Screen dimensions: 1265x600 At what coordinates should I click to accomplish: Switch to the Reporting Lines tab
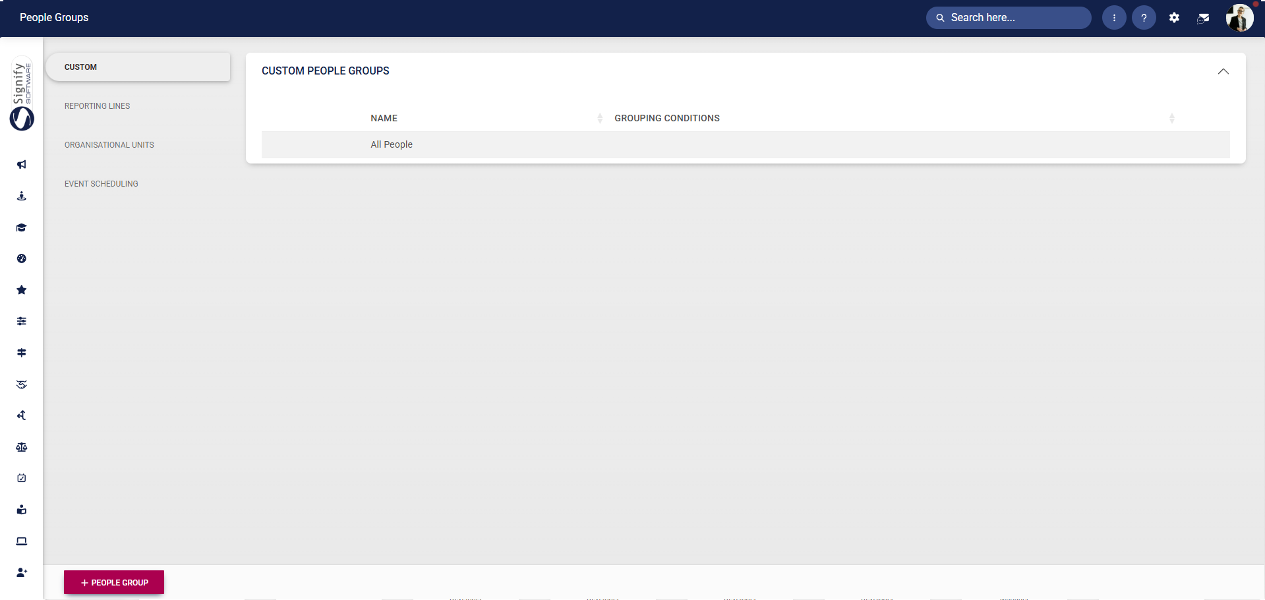98,106
